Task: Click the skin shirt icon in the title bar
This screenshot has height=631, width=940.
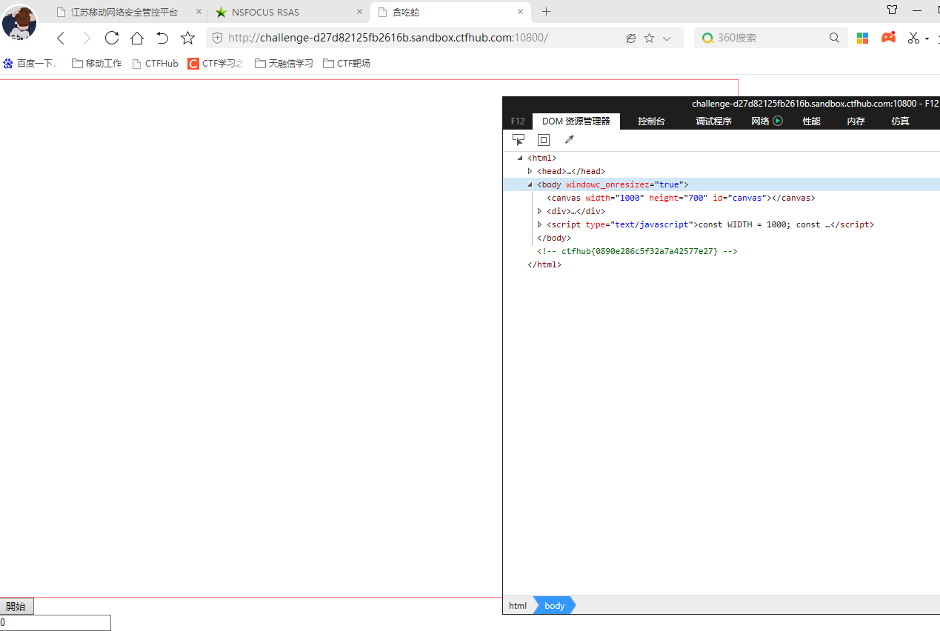Action: (892, 10)
